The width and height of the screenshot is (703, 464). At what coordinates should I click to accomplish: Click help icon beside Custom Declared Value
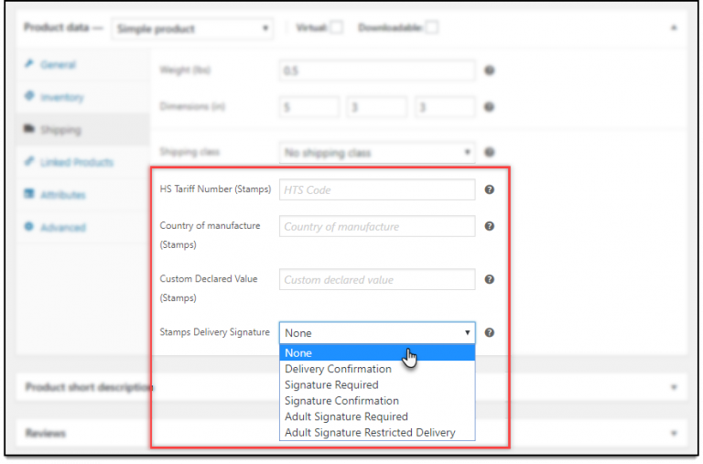[489, 279]
